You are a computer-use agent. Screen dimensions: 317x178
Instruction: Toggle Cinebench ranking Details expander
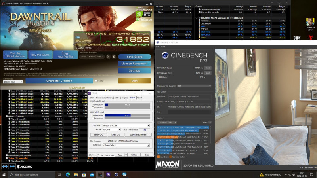(x=210, y=122)
